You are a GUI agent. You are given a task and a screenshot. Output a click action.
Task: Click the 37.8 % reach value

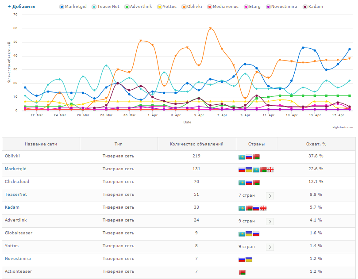pos(316,156)
